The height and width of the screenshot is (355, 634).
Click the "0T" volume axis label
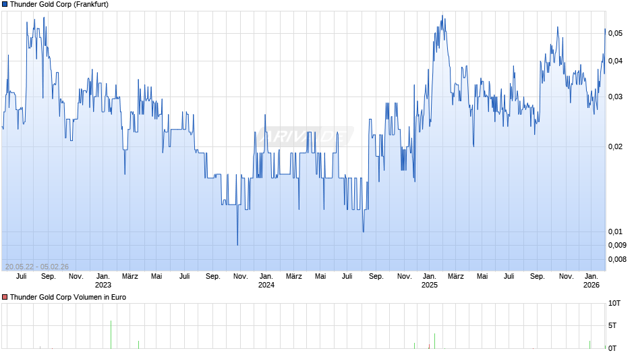pos(612,348)
